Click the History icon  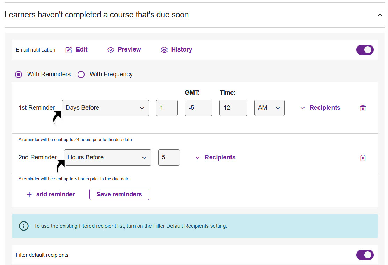click(164, 49)
